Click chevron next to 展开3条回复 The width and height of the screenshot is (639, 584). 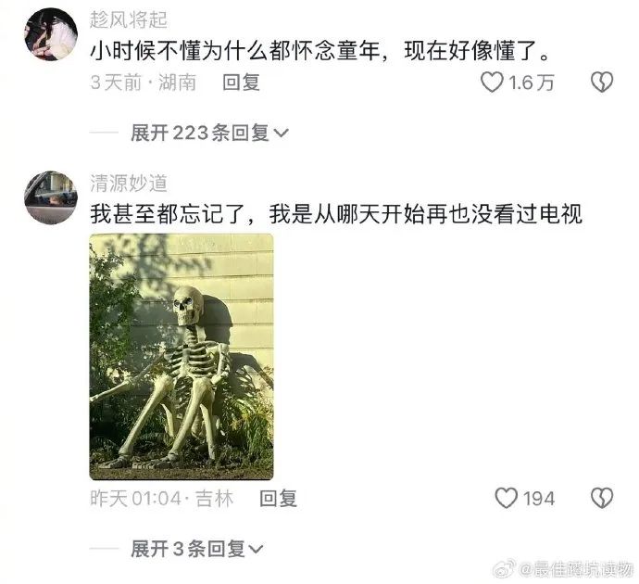(256, 550)
